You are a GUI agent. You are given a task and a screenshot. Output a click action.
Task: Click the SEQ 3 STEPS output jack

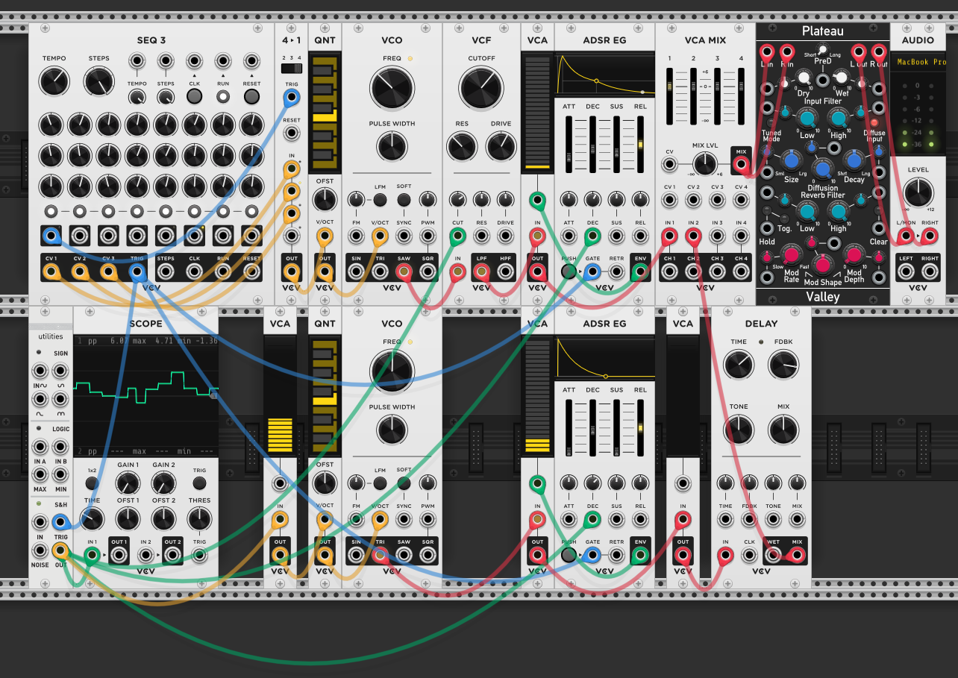tap(166, 271)
